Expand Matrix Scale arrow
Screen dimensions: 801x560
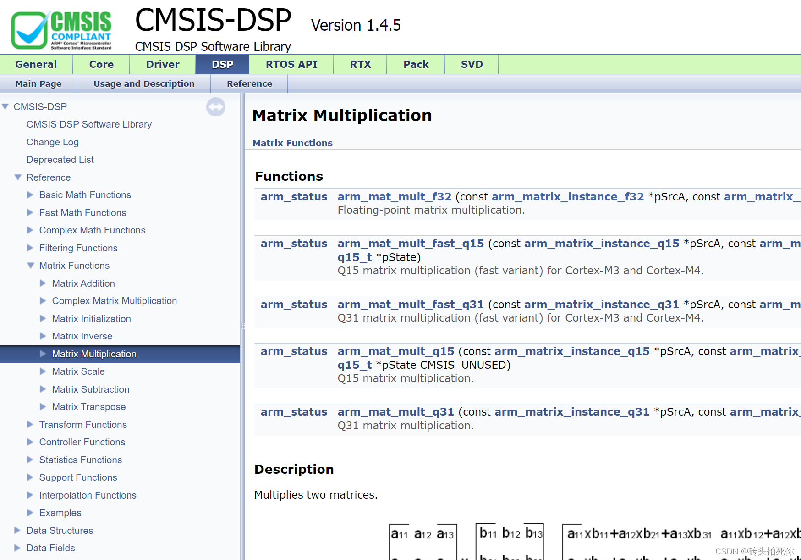coord(43,371)
